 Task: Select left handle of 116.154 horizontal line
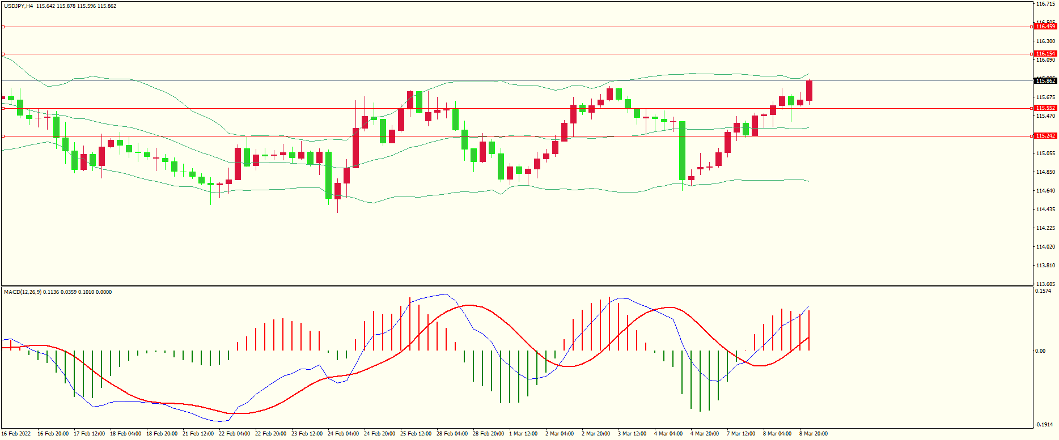tap(3, 54)
